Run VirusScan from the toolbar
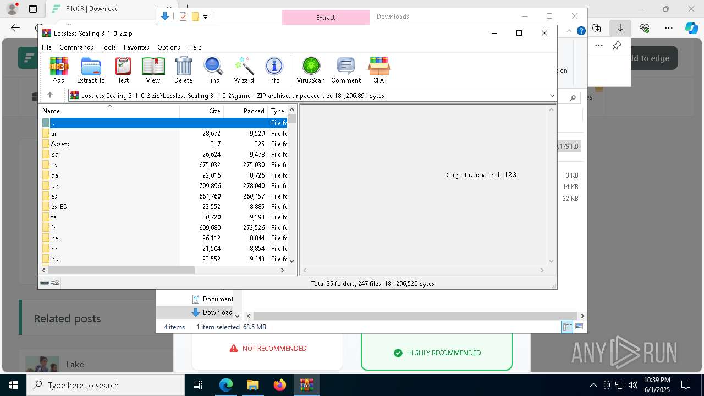 pos(311,70)
